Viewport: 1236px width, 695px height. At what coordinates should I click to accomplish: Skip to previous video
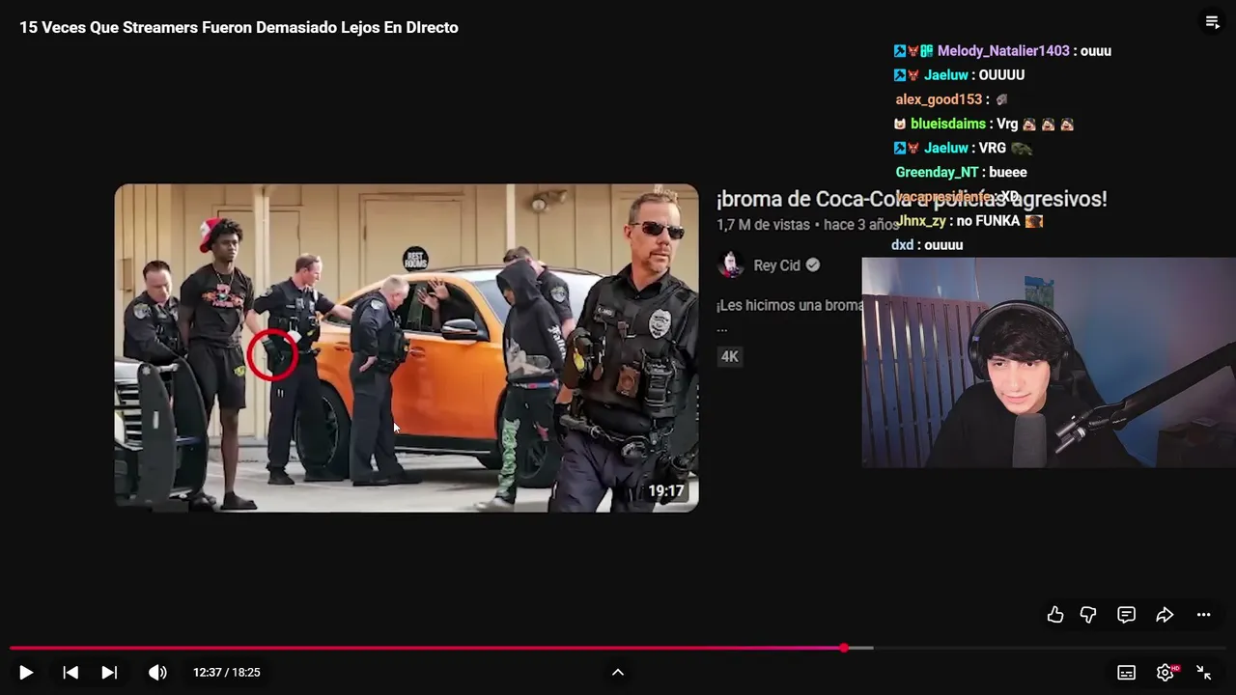(x=70, y=673)
